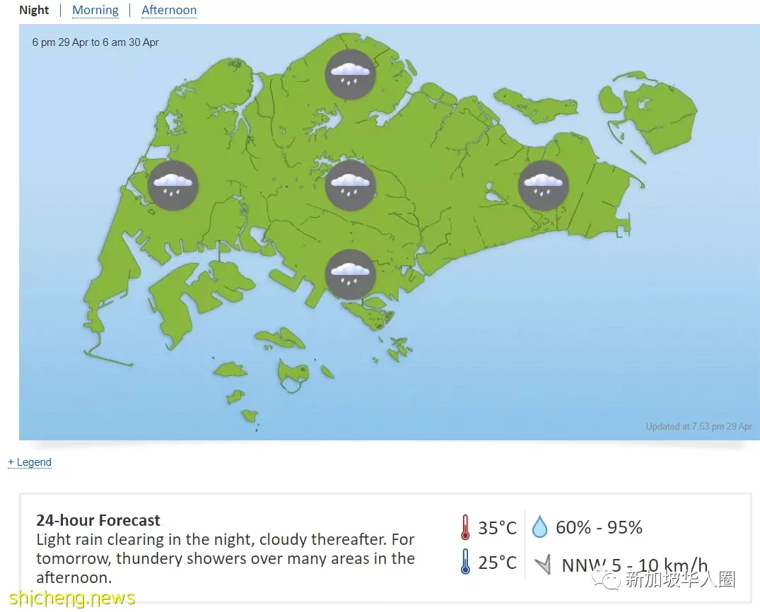Image resolution: width=760 pixels, height=612 pixels.
Task: Click the south region rain cloud icon
Action: 350,274
